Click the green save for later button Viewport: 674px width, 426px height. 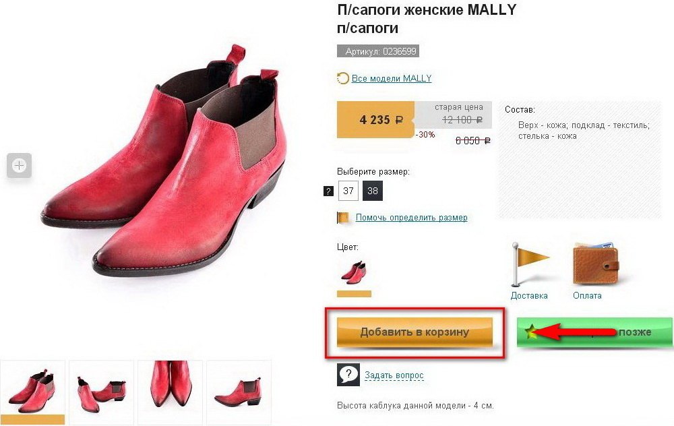(594, 332)
